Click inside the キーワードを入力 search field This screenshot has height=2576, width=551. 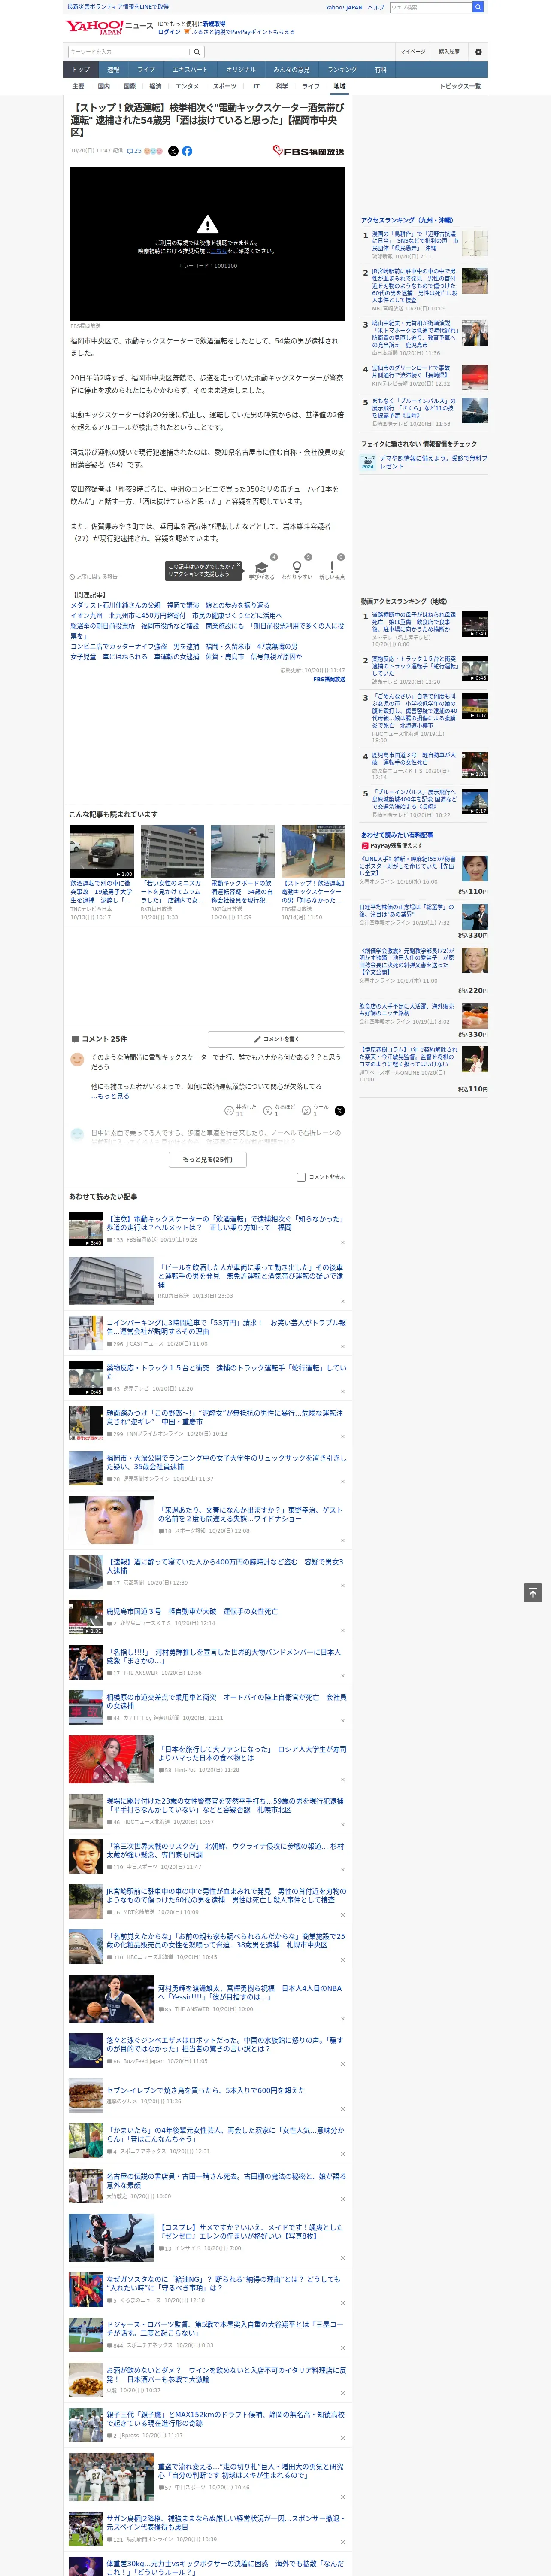point(129,52)
